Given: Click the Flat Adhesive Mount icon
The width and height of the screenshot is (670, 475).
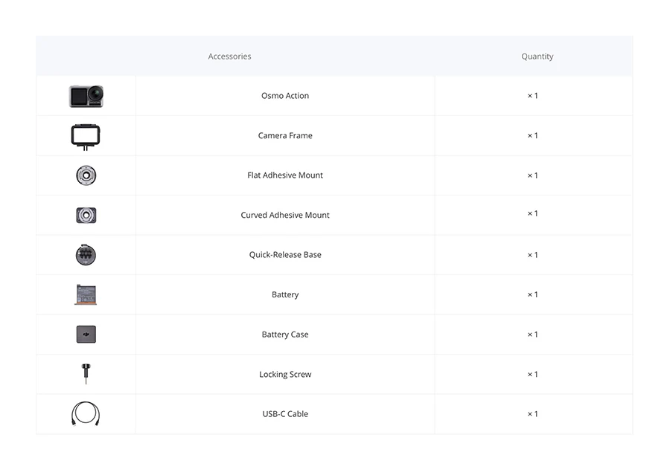Looking at the screenshot, I should [86, 175].
